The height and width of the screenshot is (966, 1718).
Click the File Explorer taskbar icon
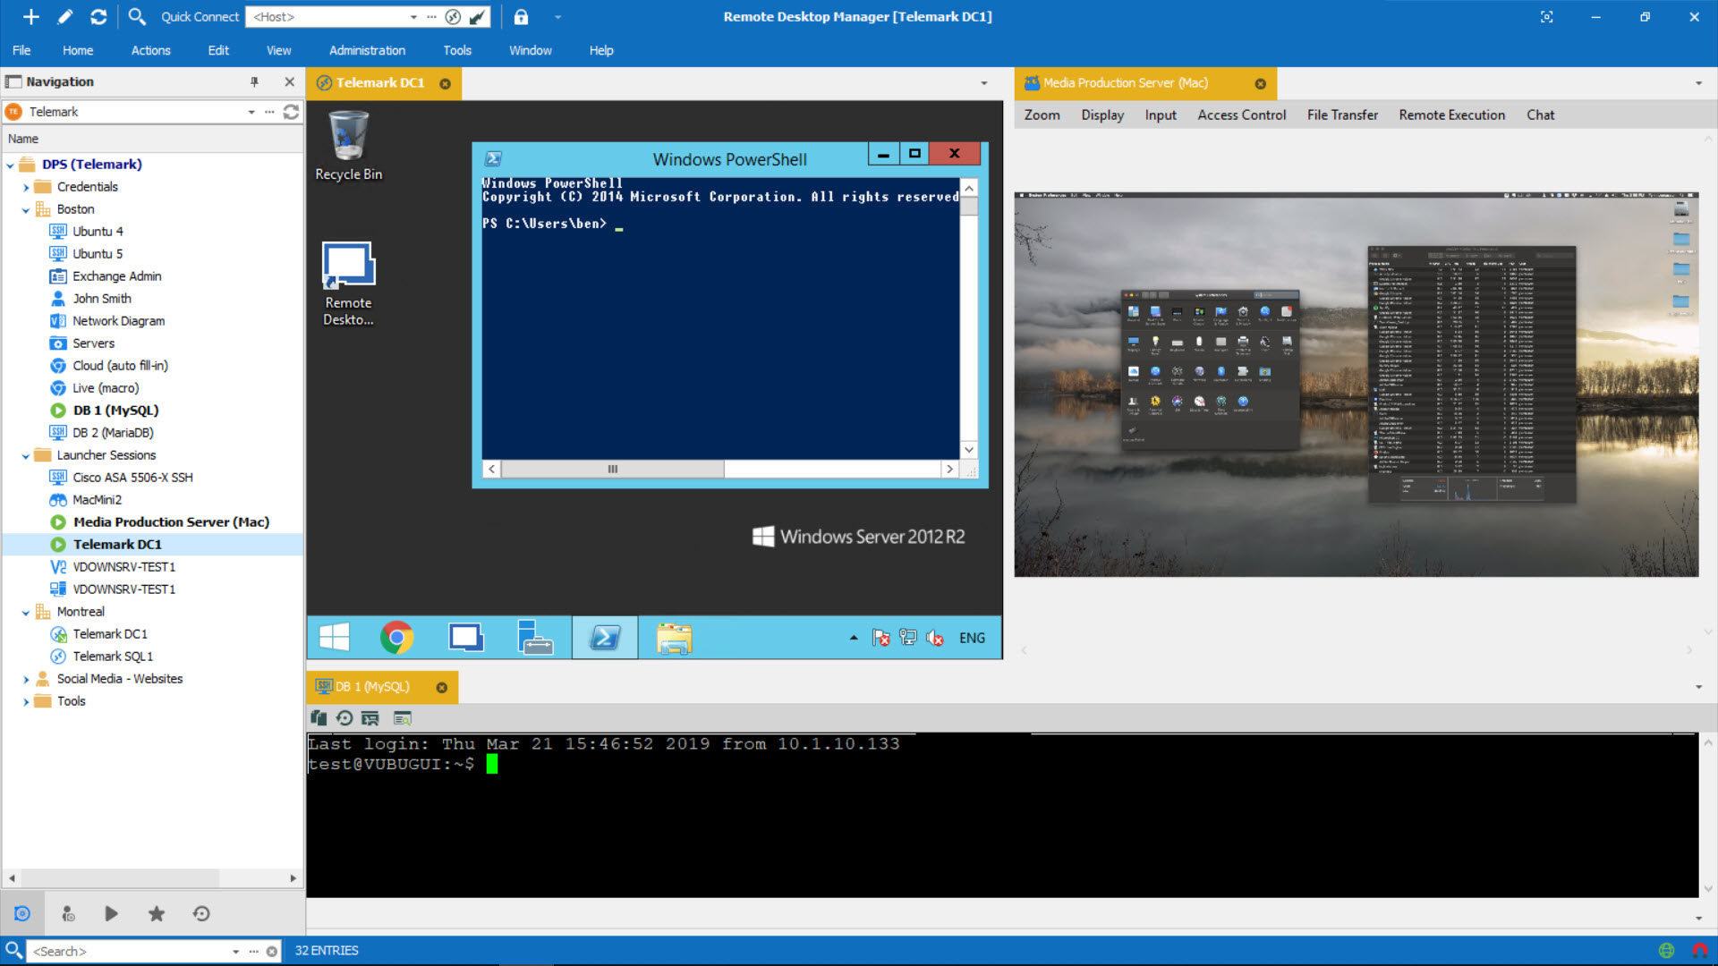(675, 637)
